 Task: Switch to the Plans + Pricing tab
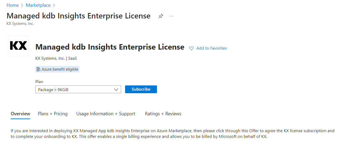(x=53, y=114)
